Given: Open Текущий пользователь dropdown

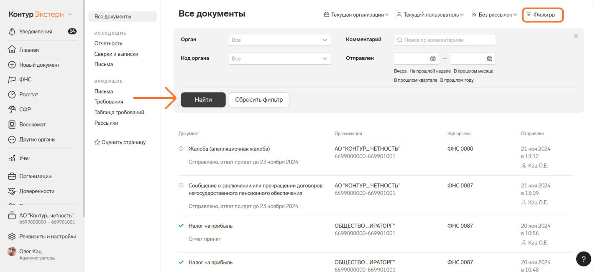Looking at the screenshot, I should (430, 15).
